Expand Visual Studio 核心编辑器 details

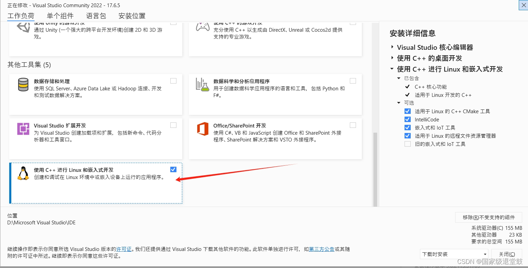coord(392,47)
